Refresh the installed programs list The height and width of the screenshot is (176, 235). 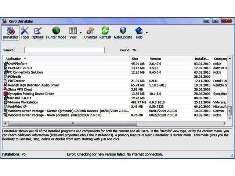105,32
